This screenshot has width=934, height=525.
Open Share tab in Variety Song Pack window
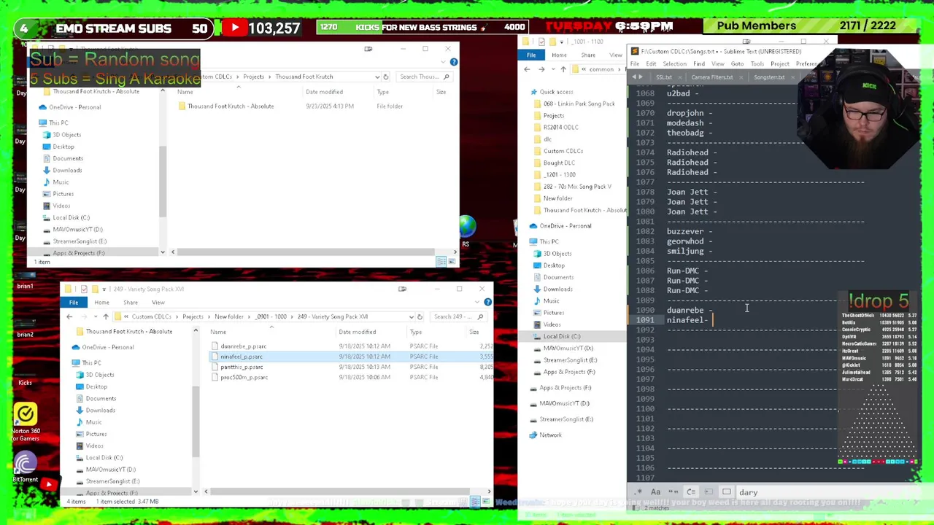[x=131, y=303]
